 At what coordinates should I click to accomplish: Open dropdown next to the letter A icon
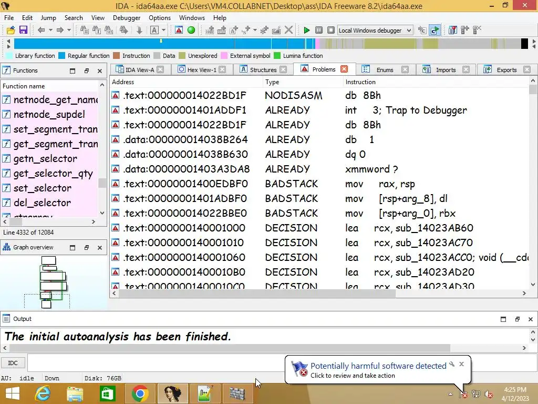(x=163, y=30)
